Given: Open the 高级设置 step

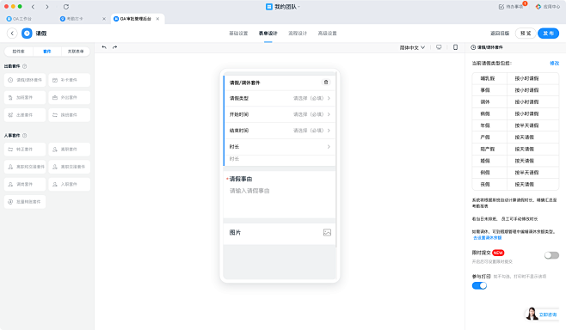Looking at the screenshot, I should point(327,34).
